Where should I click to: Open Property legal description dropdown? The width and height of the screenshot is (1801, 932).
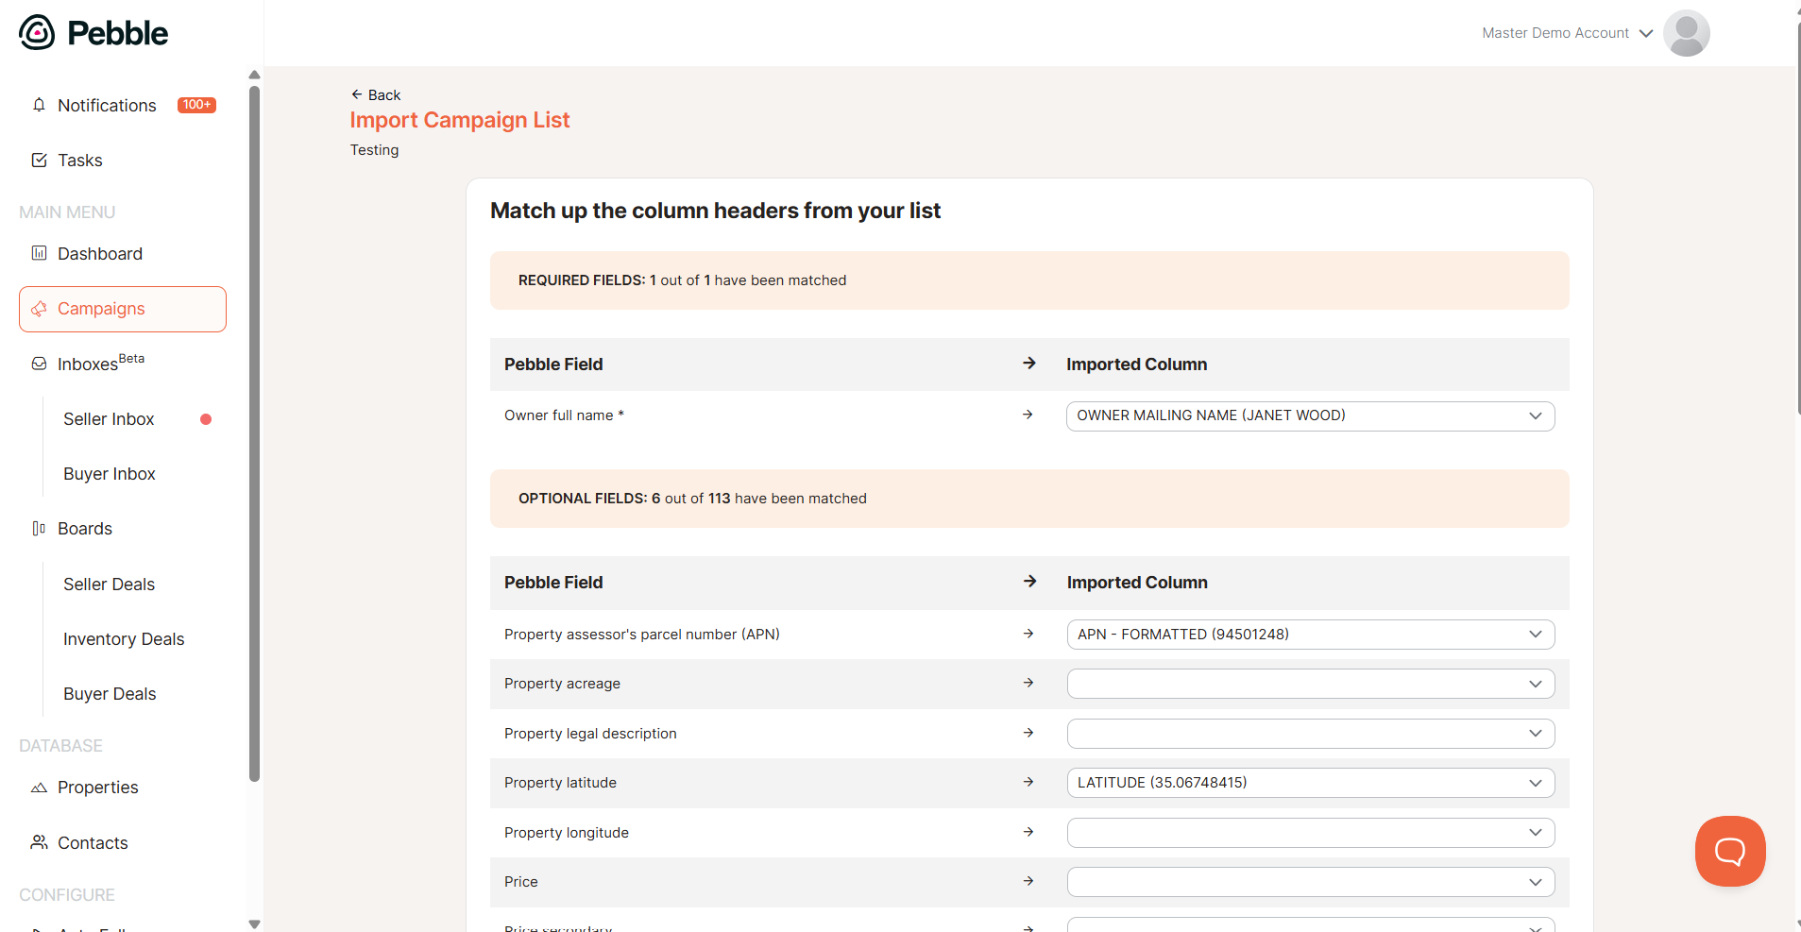[x=1311, y=734]
